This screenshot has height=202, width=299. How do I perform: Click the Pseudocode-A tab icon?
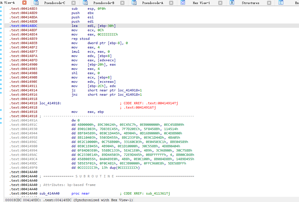134,3
